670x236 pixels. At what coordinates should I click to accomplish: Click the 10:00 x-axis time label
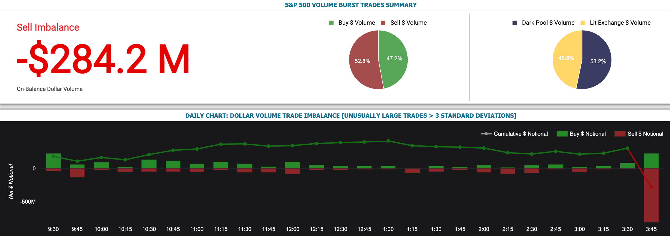[101, 229]
